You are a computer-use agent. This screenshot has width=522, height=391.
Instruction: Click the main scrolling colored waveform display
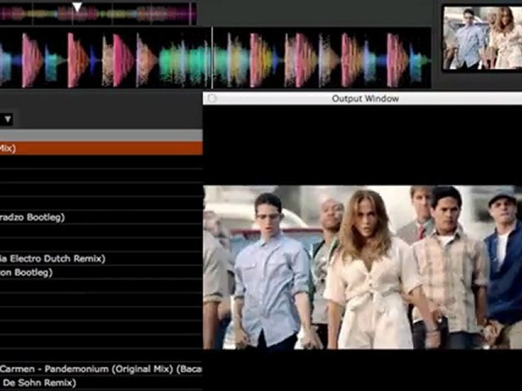pyautogui.click(x=215, y=58)
